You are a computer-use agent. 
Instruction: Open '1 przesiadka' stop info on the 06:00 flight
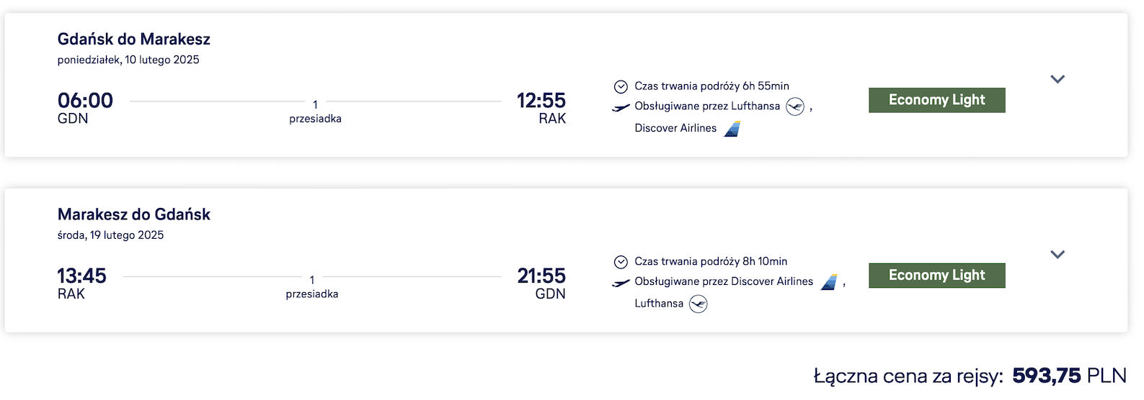(x=315, y=112)
